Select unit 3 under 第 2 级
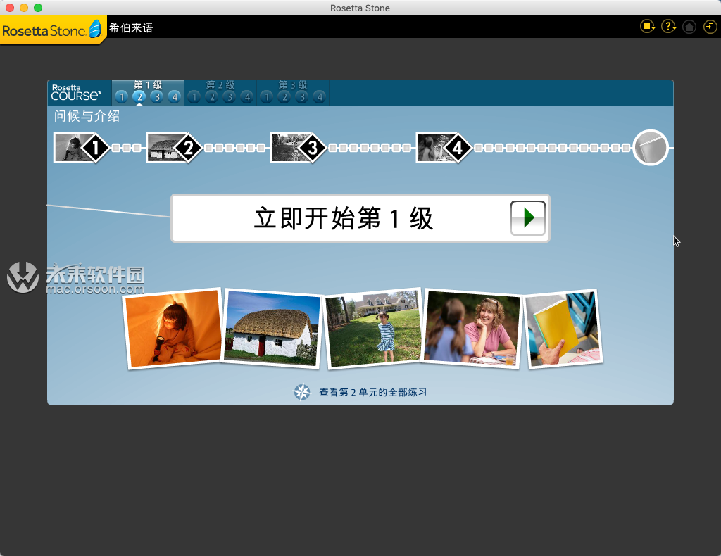The image size is (721, 556). click(x=230, y=97)
